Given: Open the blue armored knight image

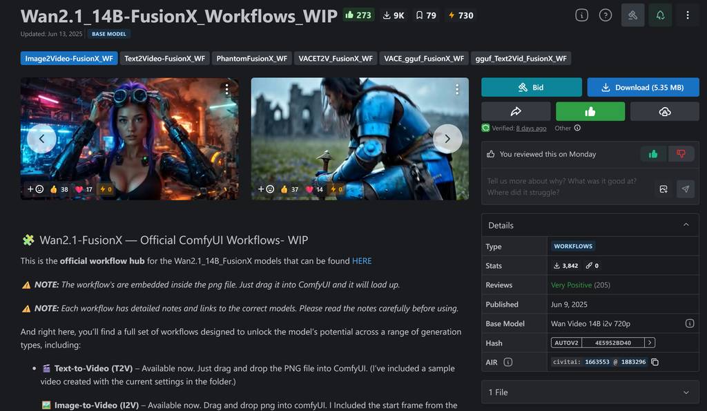Looking at the screenshot, I should [x=360, y=139].
